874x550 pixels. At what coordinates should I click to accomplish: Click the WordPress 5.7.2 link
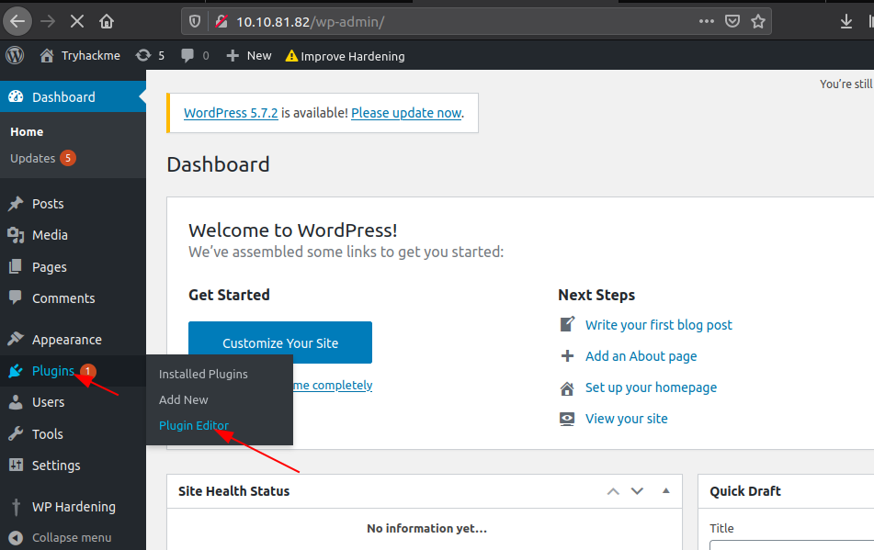click(231, 113)
